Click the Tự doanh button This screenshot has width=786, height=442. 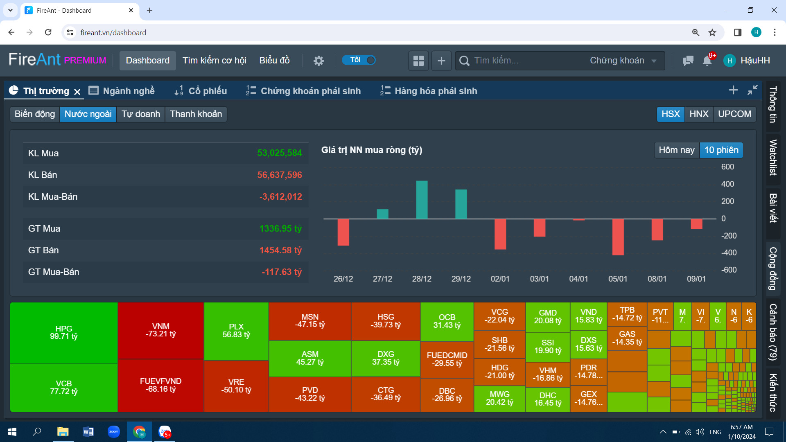pyautogui.click(x=141, y=114)
